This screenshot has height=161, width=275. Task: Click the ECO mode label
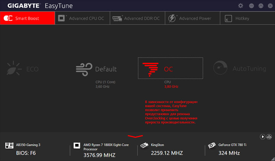click(32, 69)
